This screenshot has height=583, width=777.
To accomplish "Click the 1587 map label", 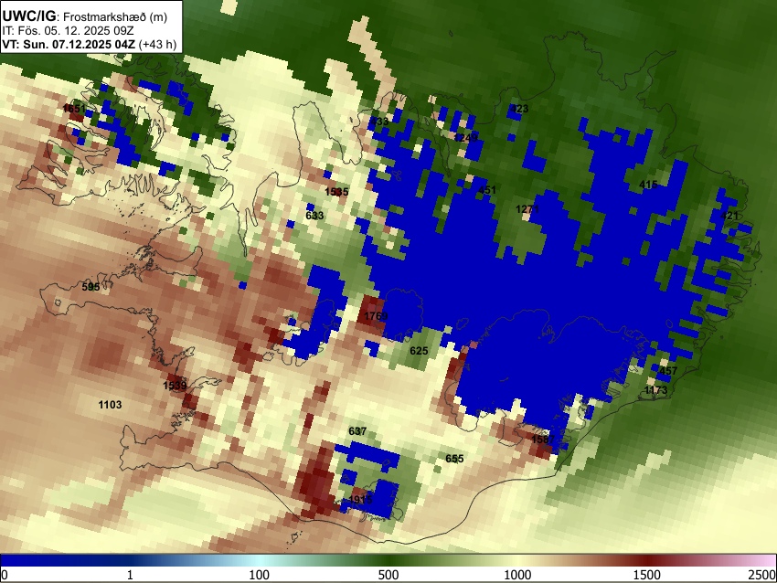I will [543, 440].
